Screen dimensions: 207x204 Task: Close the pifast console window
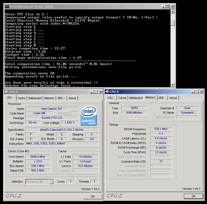pos(172,6)
